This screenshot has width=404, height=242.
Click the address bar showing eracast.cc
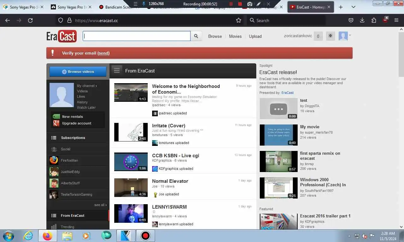pos(150,20)
